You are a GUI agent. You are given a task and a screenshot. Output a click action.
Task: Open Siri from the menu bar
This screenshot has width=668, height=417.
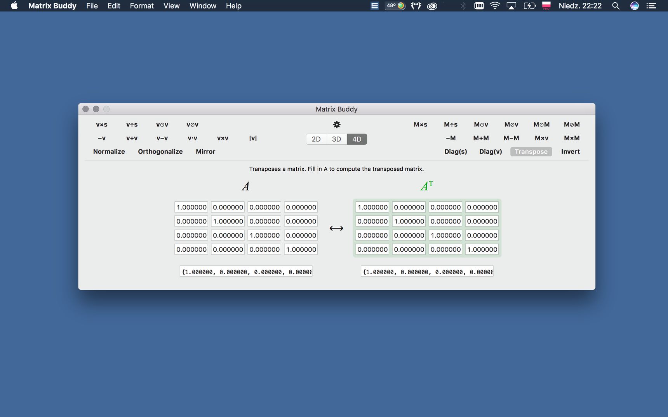(x=634, y=5)
